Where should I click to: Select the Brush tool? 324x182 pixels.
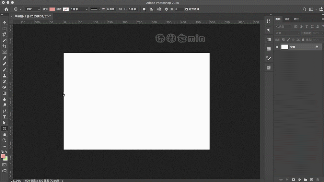coord(4,70)
